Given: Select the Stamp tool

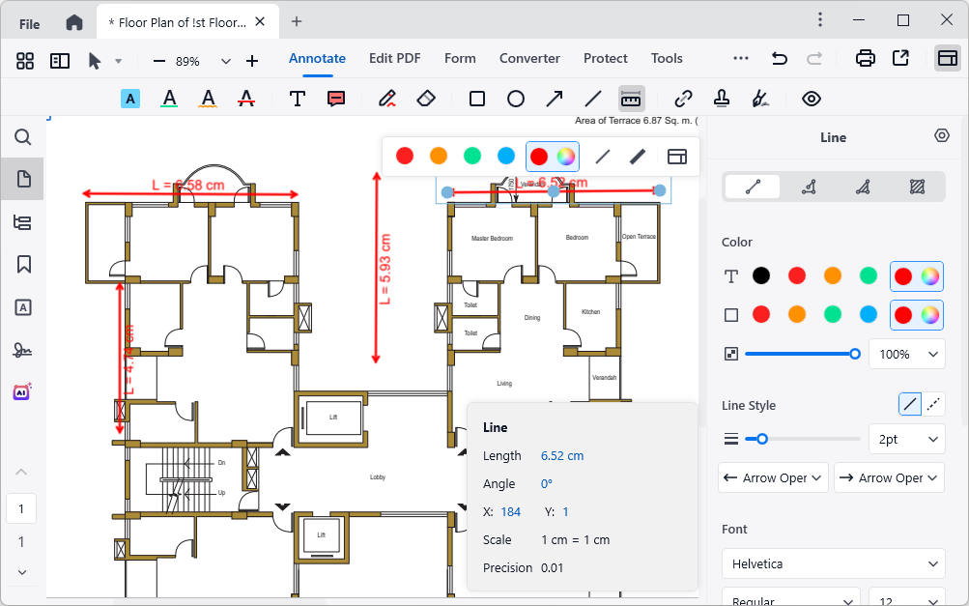Looking at the screenshot, I should coord(721,98).
